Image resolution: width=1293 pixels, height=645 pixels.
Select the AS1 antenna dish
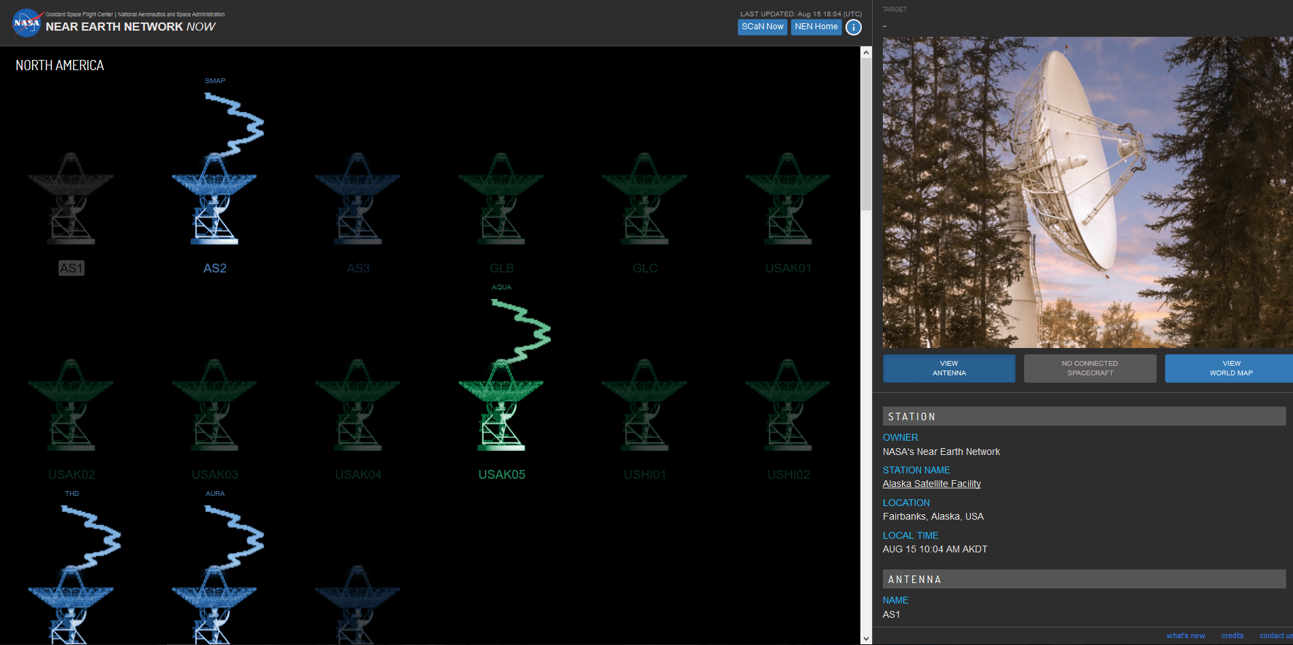point(71,198)
